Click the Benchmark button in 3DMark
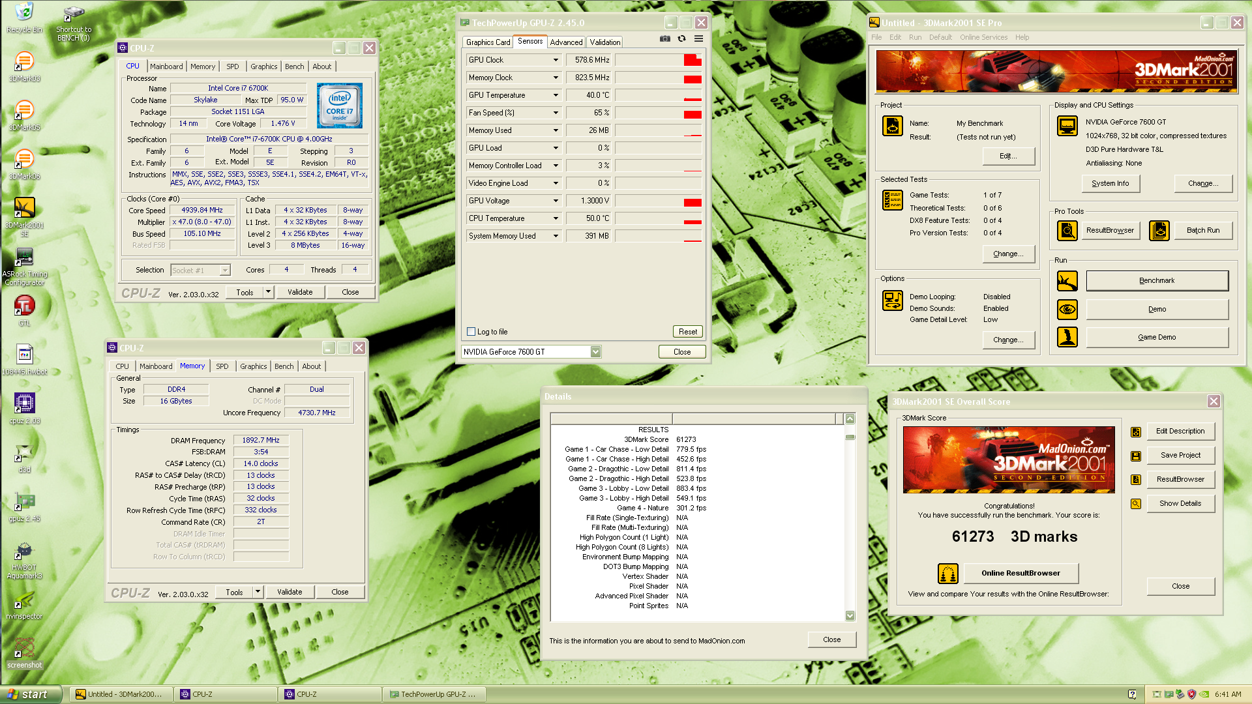 click(x=1157, y=281)
